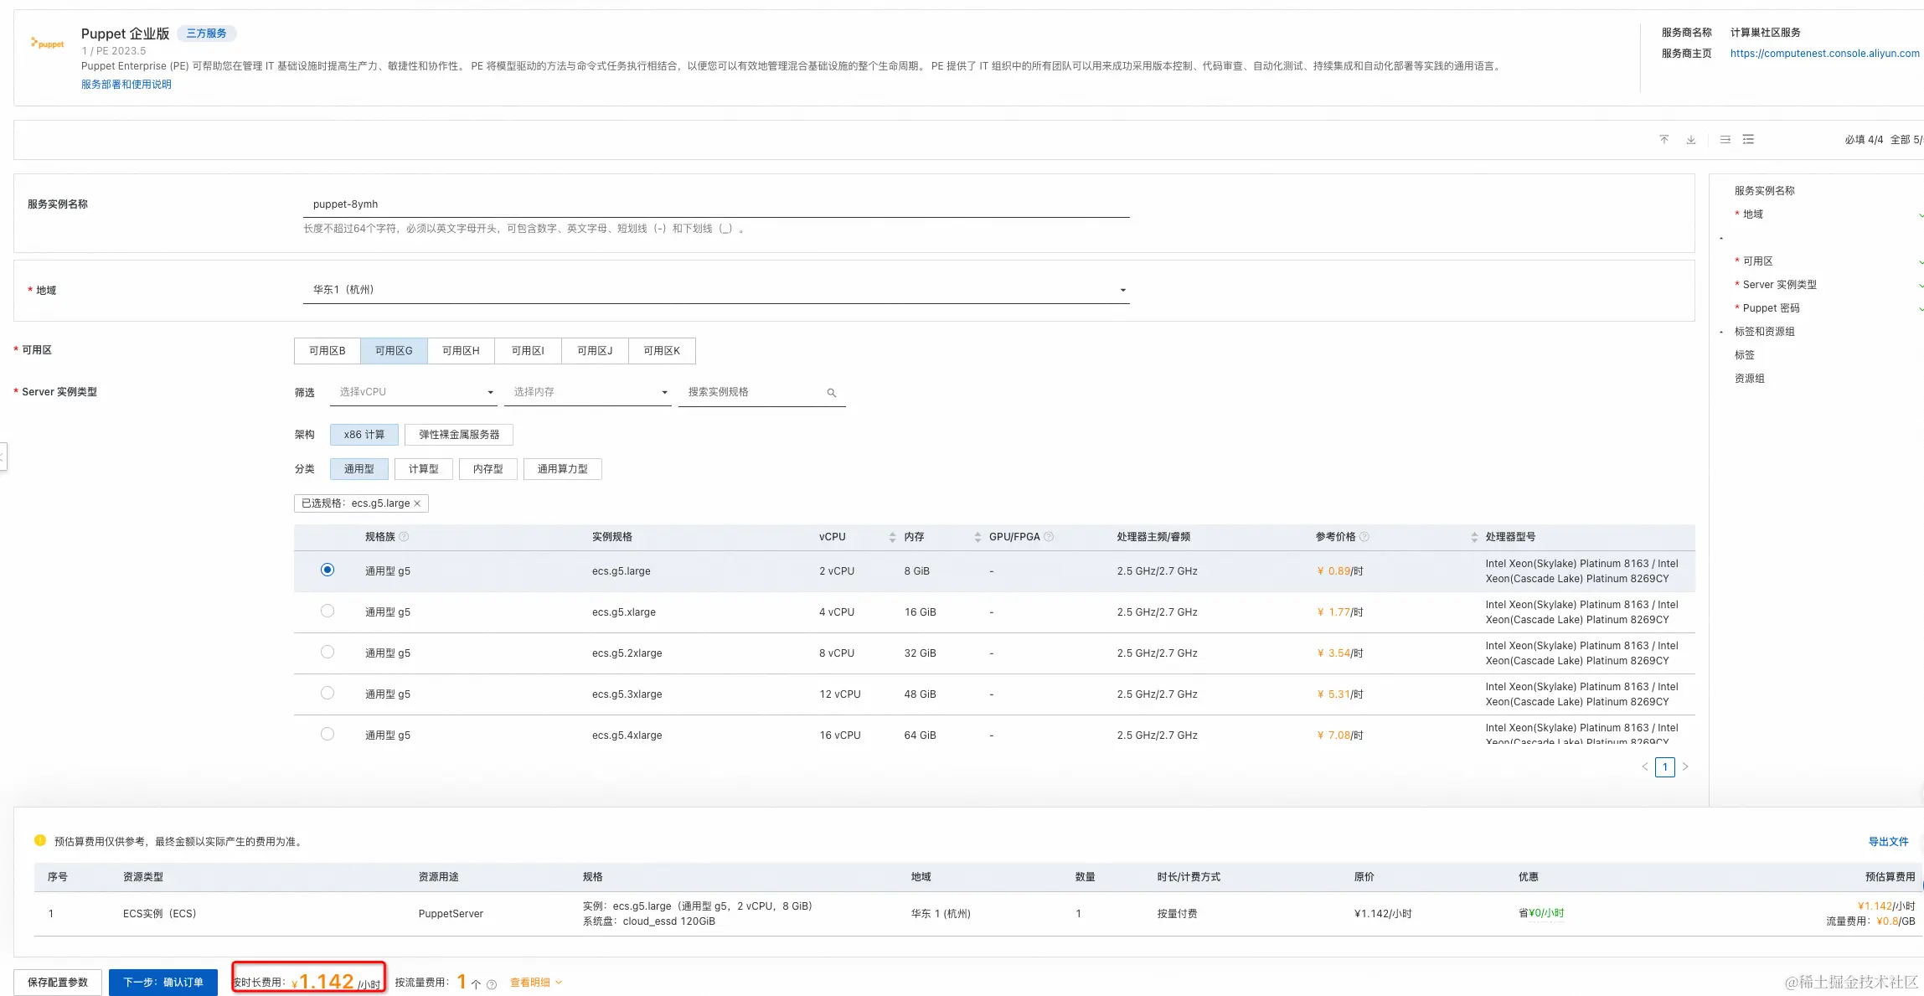Click the outline list icon in toolbar
1924x996 pixels.
[x=1748, y=140]
